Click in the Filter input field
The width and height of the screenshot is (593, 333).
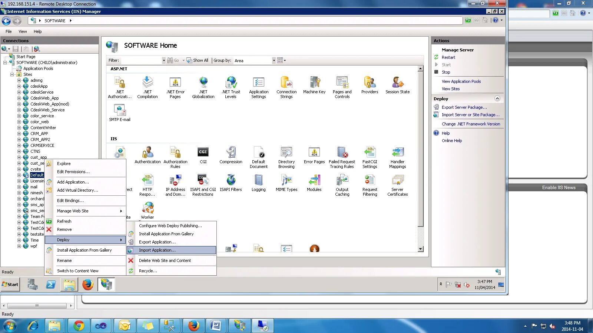coord(141,60)
